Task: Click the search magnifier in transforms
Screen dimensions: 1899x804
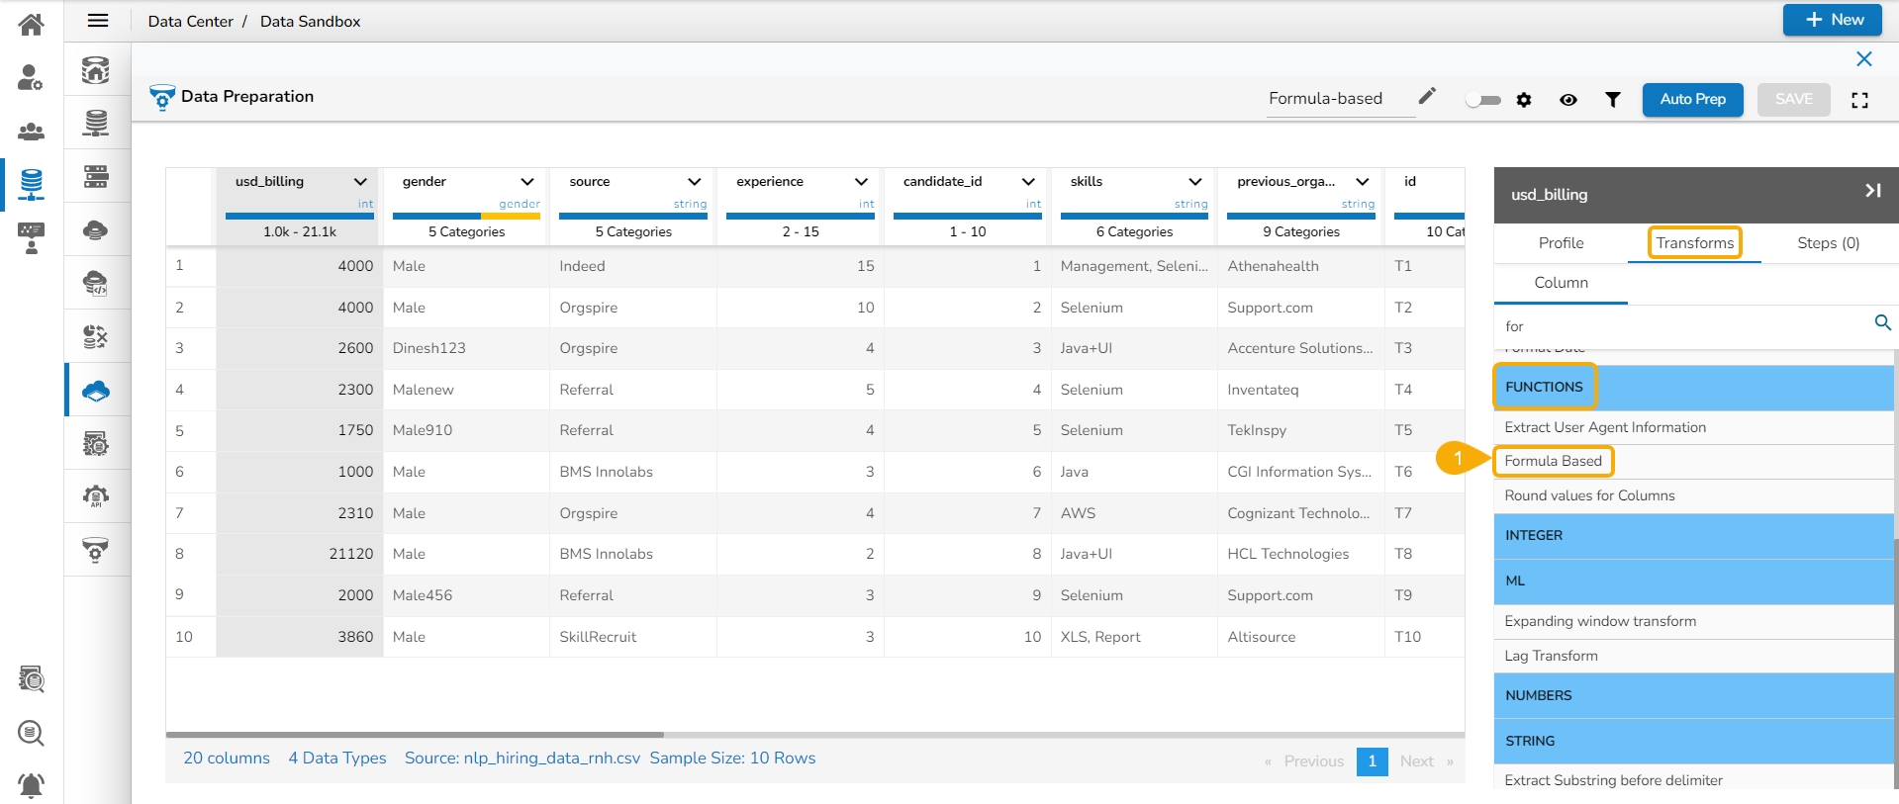Action: [1882, 323]
